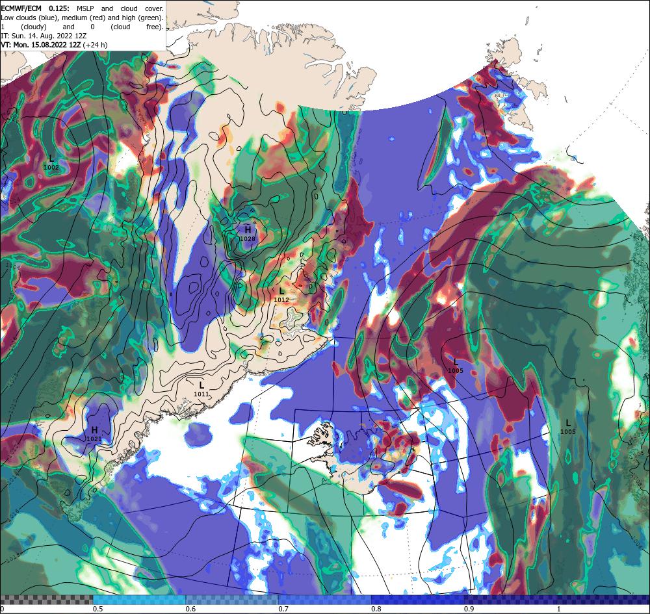
Task: Select the L 1011 low pressure marker
Action: tap(201, 389)
